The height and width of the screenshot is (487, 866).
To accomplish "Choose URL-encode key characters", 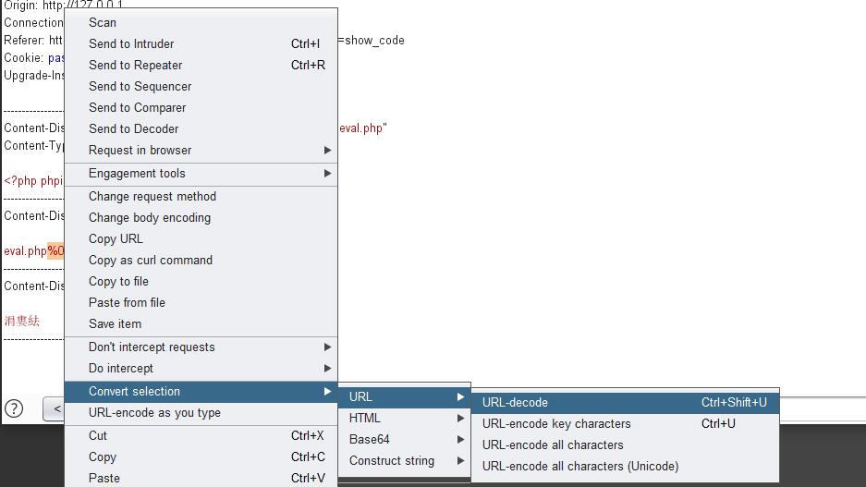I will click(556, 423).
